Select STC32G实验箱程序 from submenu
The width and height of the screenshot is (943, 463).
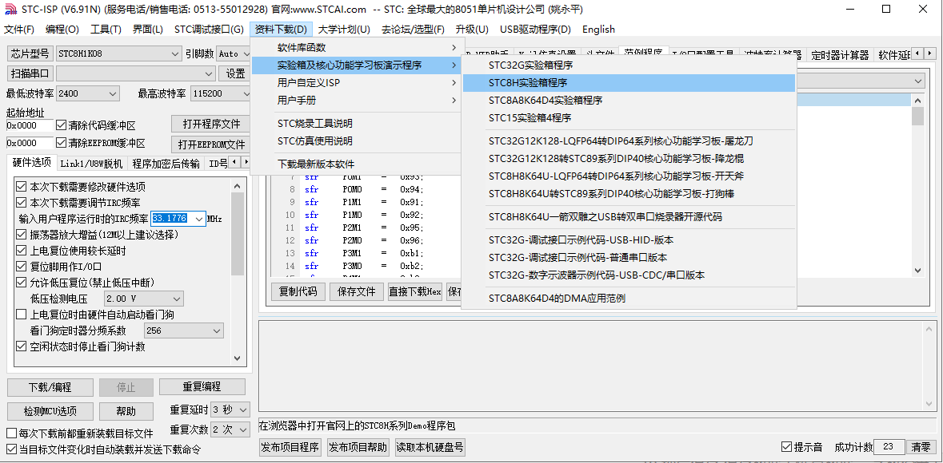pos(629,65)
